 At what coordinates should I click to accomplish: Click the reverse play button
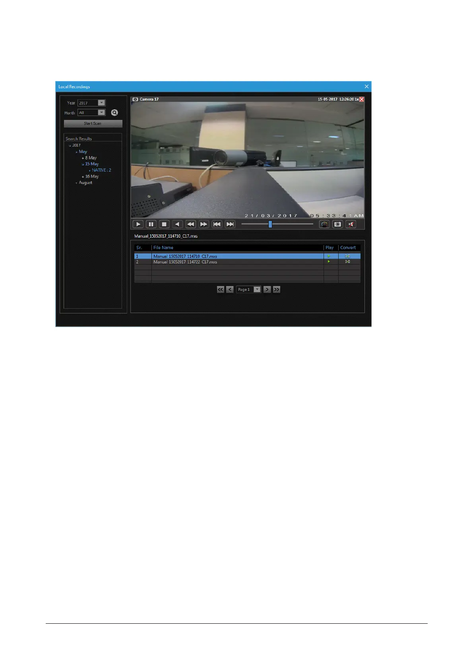[177, 224]
